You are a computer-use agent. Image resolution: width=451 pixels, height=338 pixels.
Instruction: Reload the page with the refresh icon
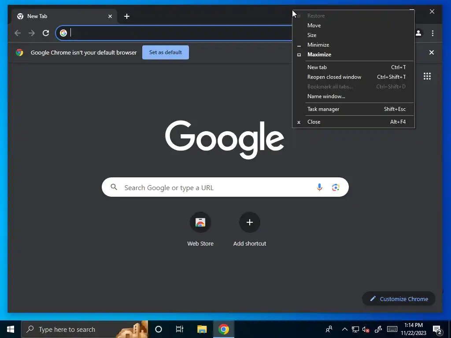coord(46,33)
